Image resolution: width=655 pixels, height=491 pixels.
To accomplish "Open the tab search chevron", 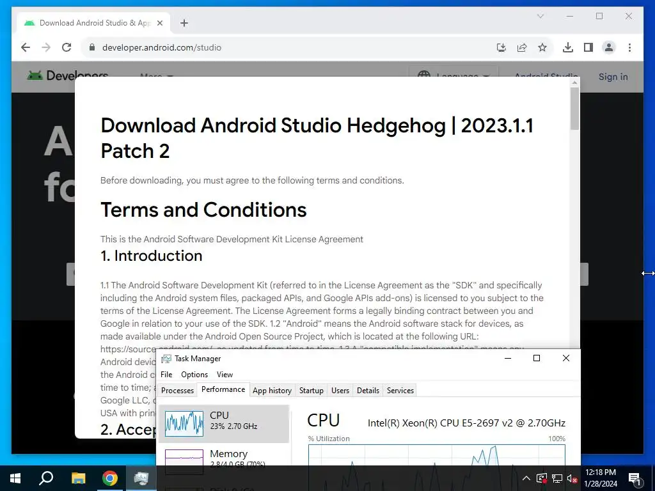I will [540, 16].
